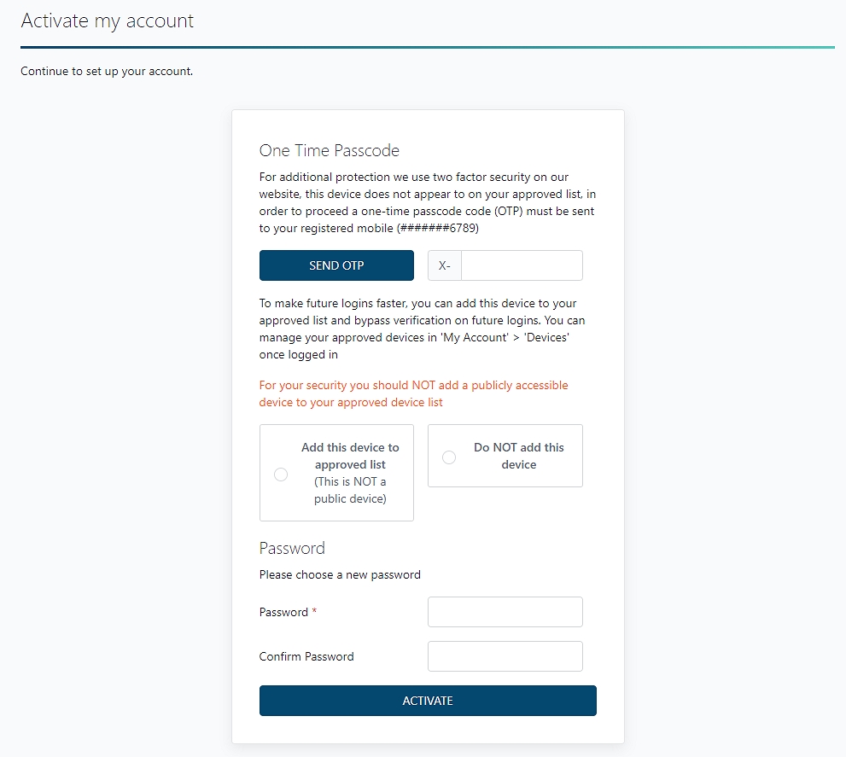
Task: Click the 'Do NOT add this device' label text
Action: tap(519, 456)
